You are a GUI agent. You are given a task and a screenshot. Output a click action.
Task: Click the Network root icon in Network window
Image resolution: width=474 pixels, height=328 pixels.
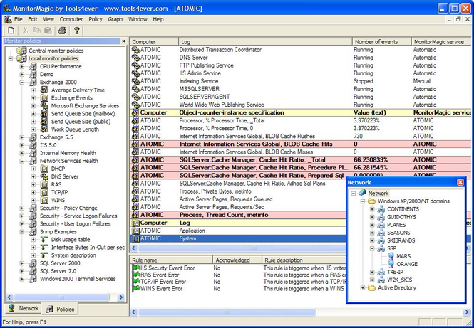(362, 193)
